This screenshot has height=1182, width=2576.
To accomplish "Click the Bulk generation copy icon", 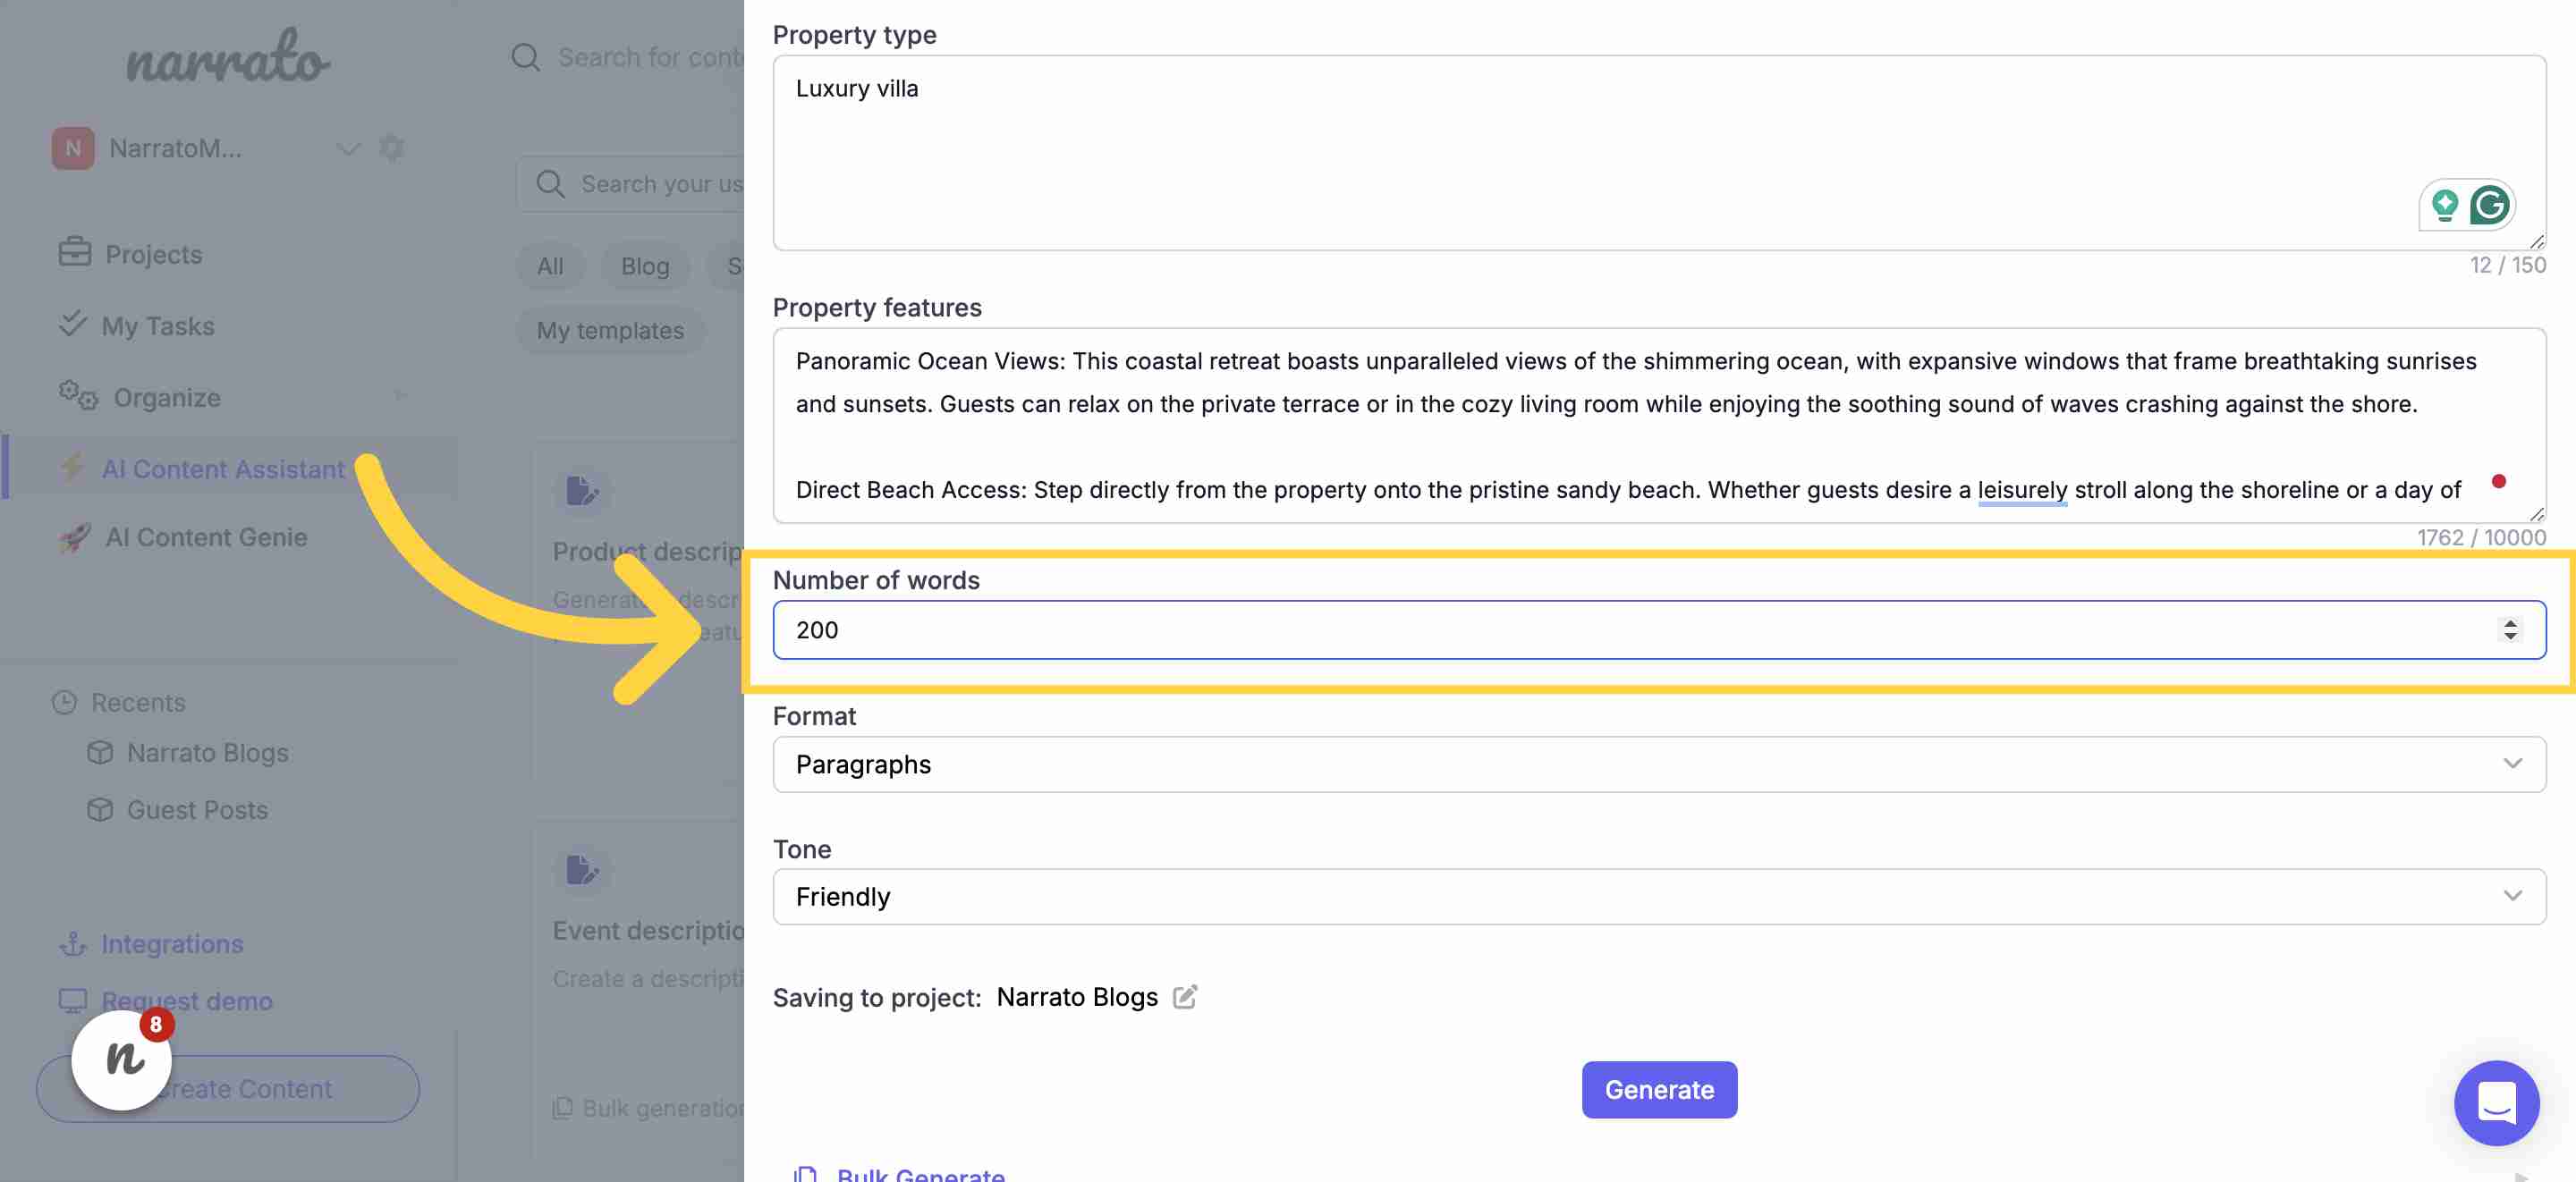I will click(563, 1107).
